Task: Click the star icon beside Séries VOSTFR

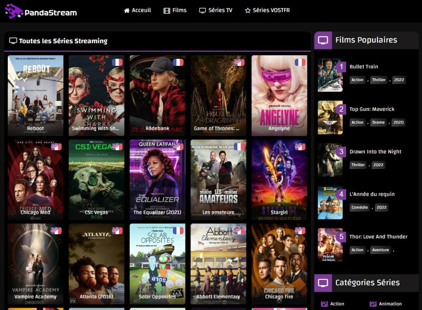Action: tap(248, 10)
